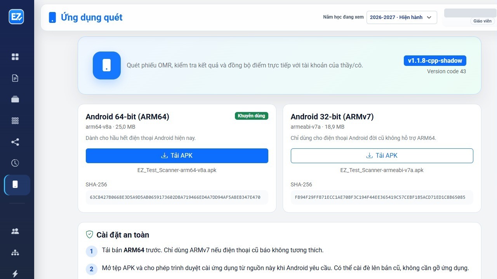Open the organization tree sidebar icon
Image resolution: width=497 pixels, height=279 pixels.
click(x=15, y=253)
